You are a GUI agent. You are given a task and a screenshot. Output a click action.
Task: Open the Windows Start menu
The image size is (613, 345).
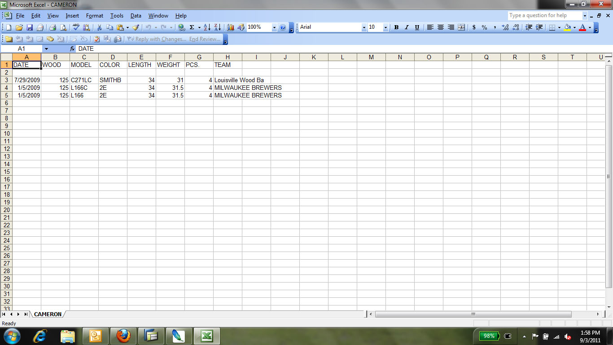(12, 336)
